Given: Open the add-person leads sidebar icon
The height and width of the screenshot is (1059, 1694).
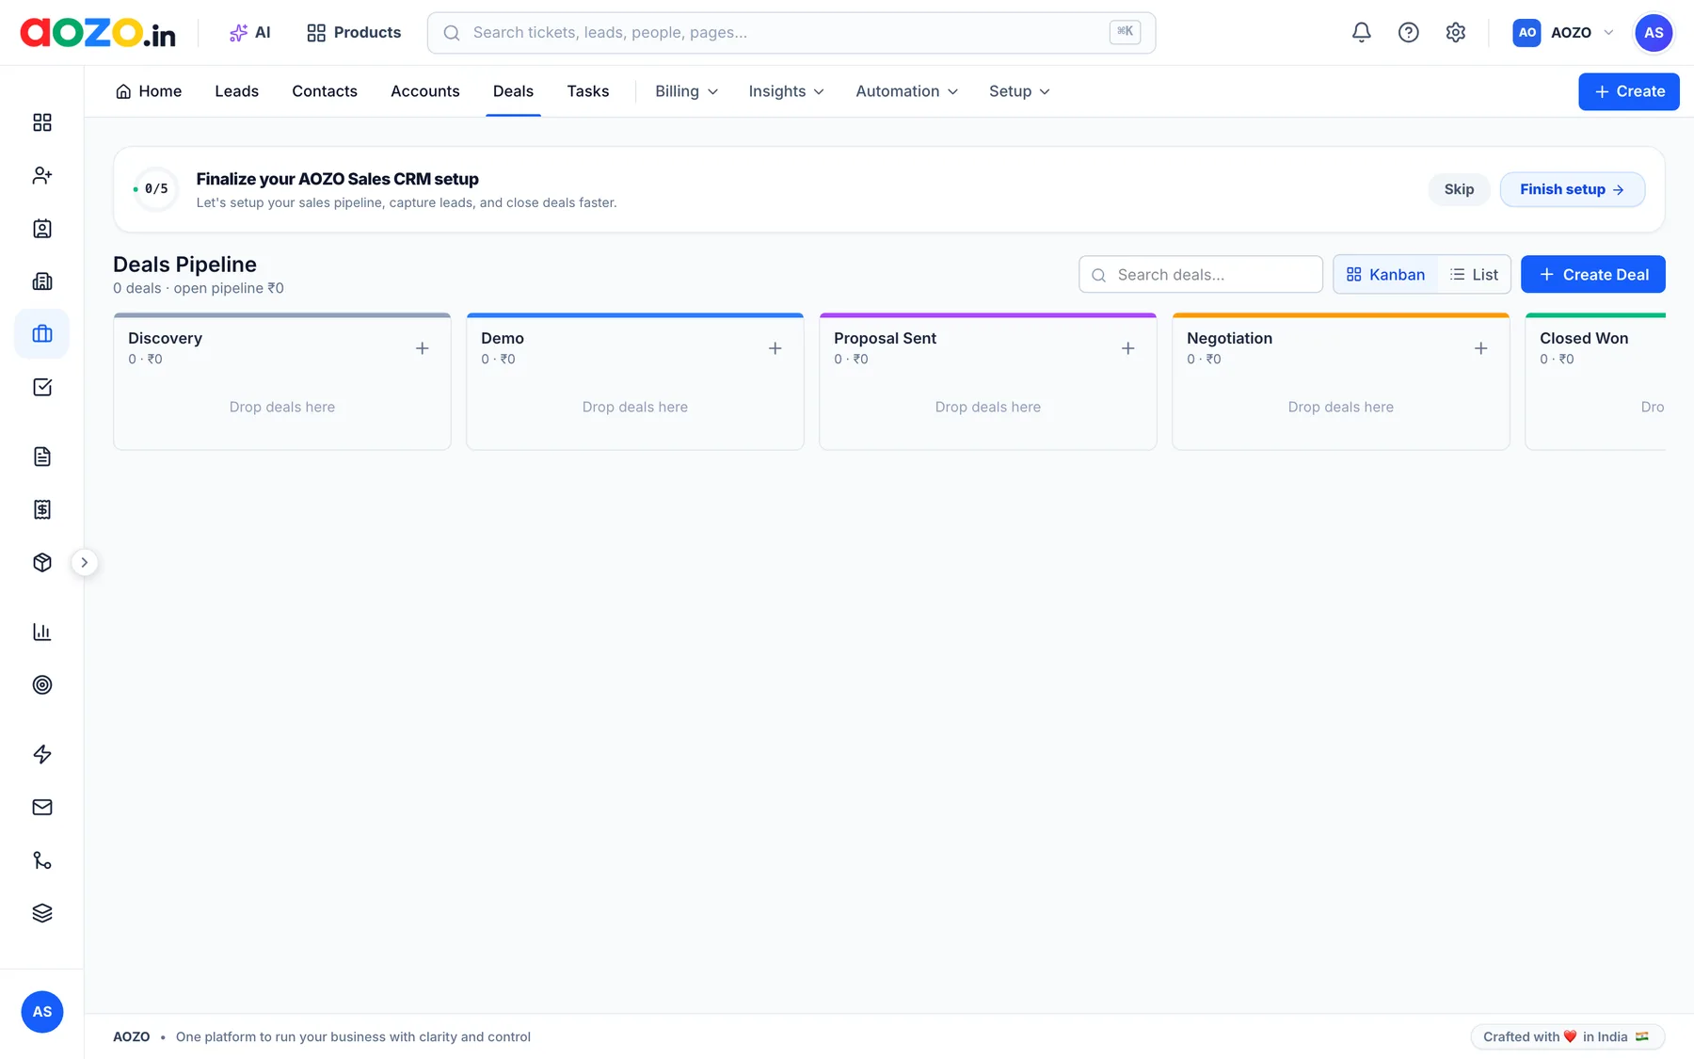Looking at the screenshot, I should (42, 175).
